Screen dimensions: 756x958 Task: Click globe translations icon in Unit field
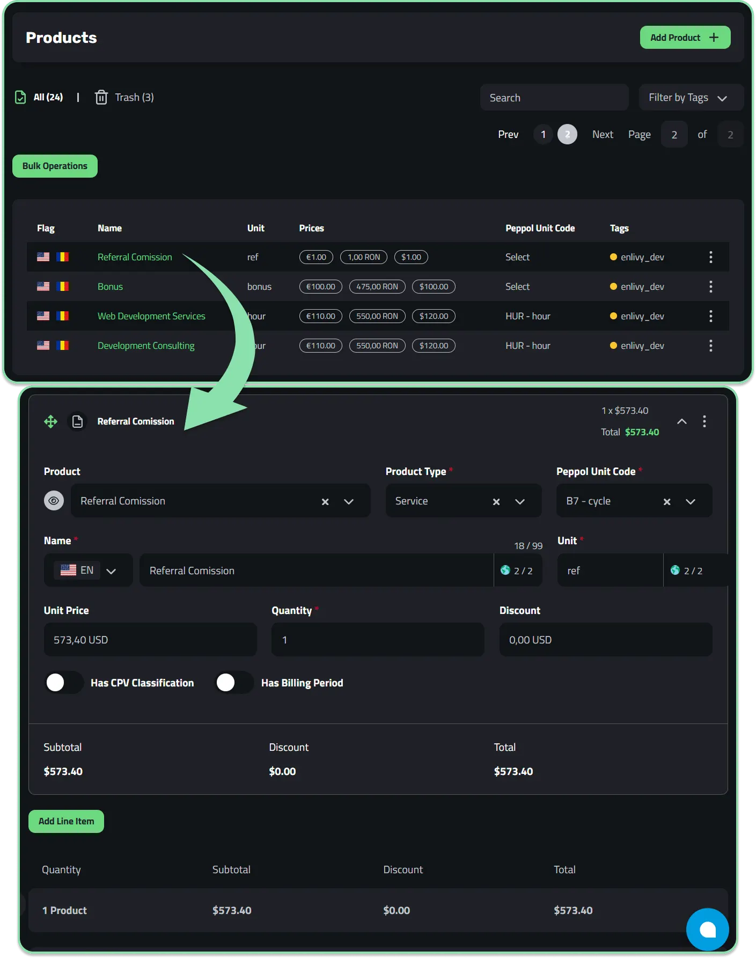pyautogui.click(x=675, y=570)
